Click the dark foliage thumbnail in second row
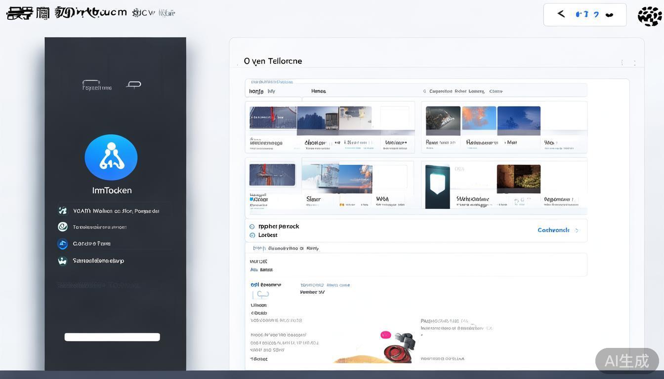This screenshot has width=664, height=379. pos(518,178)
